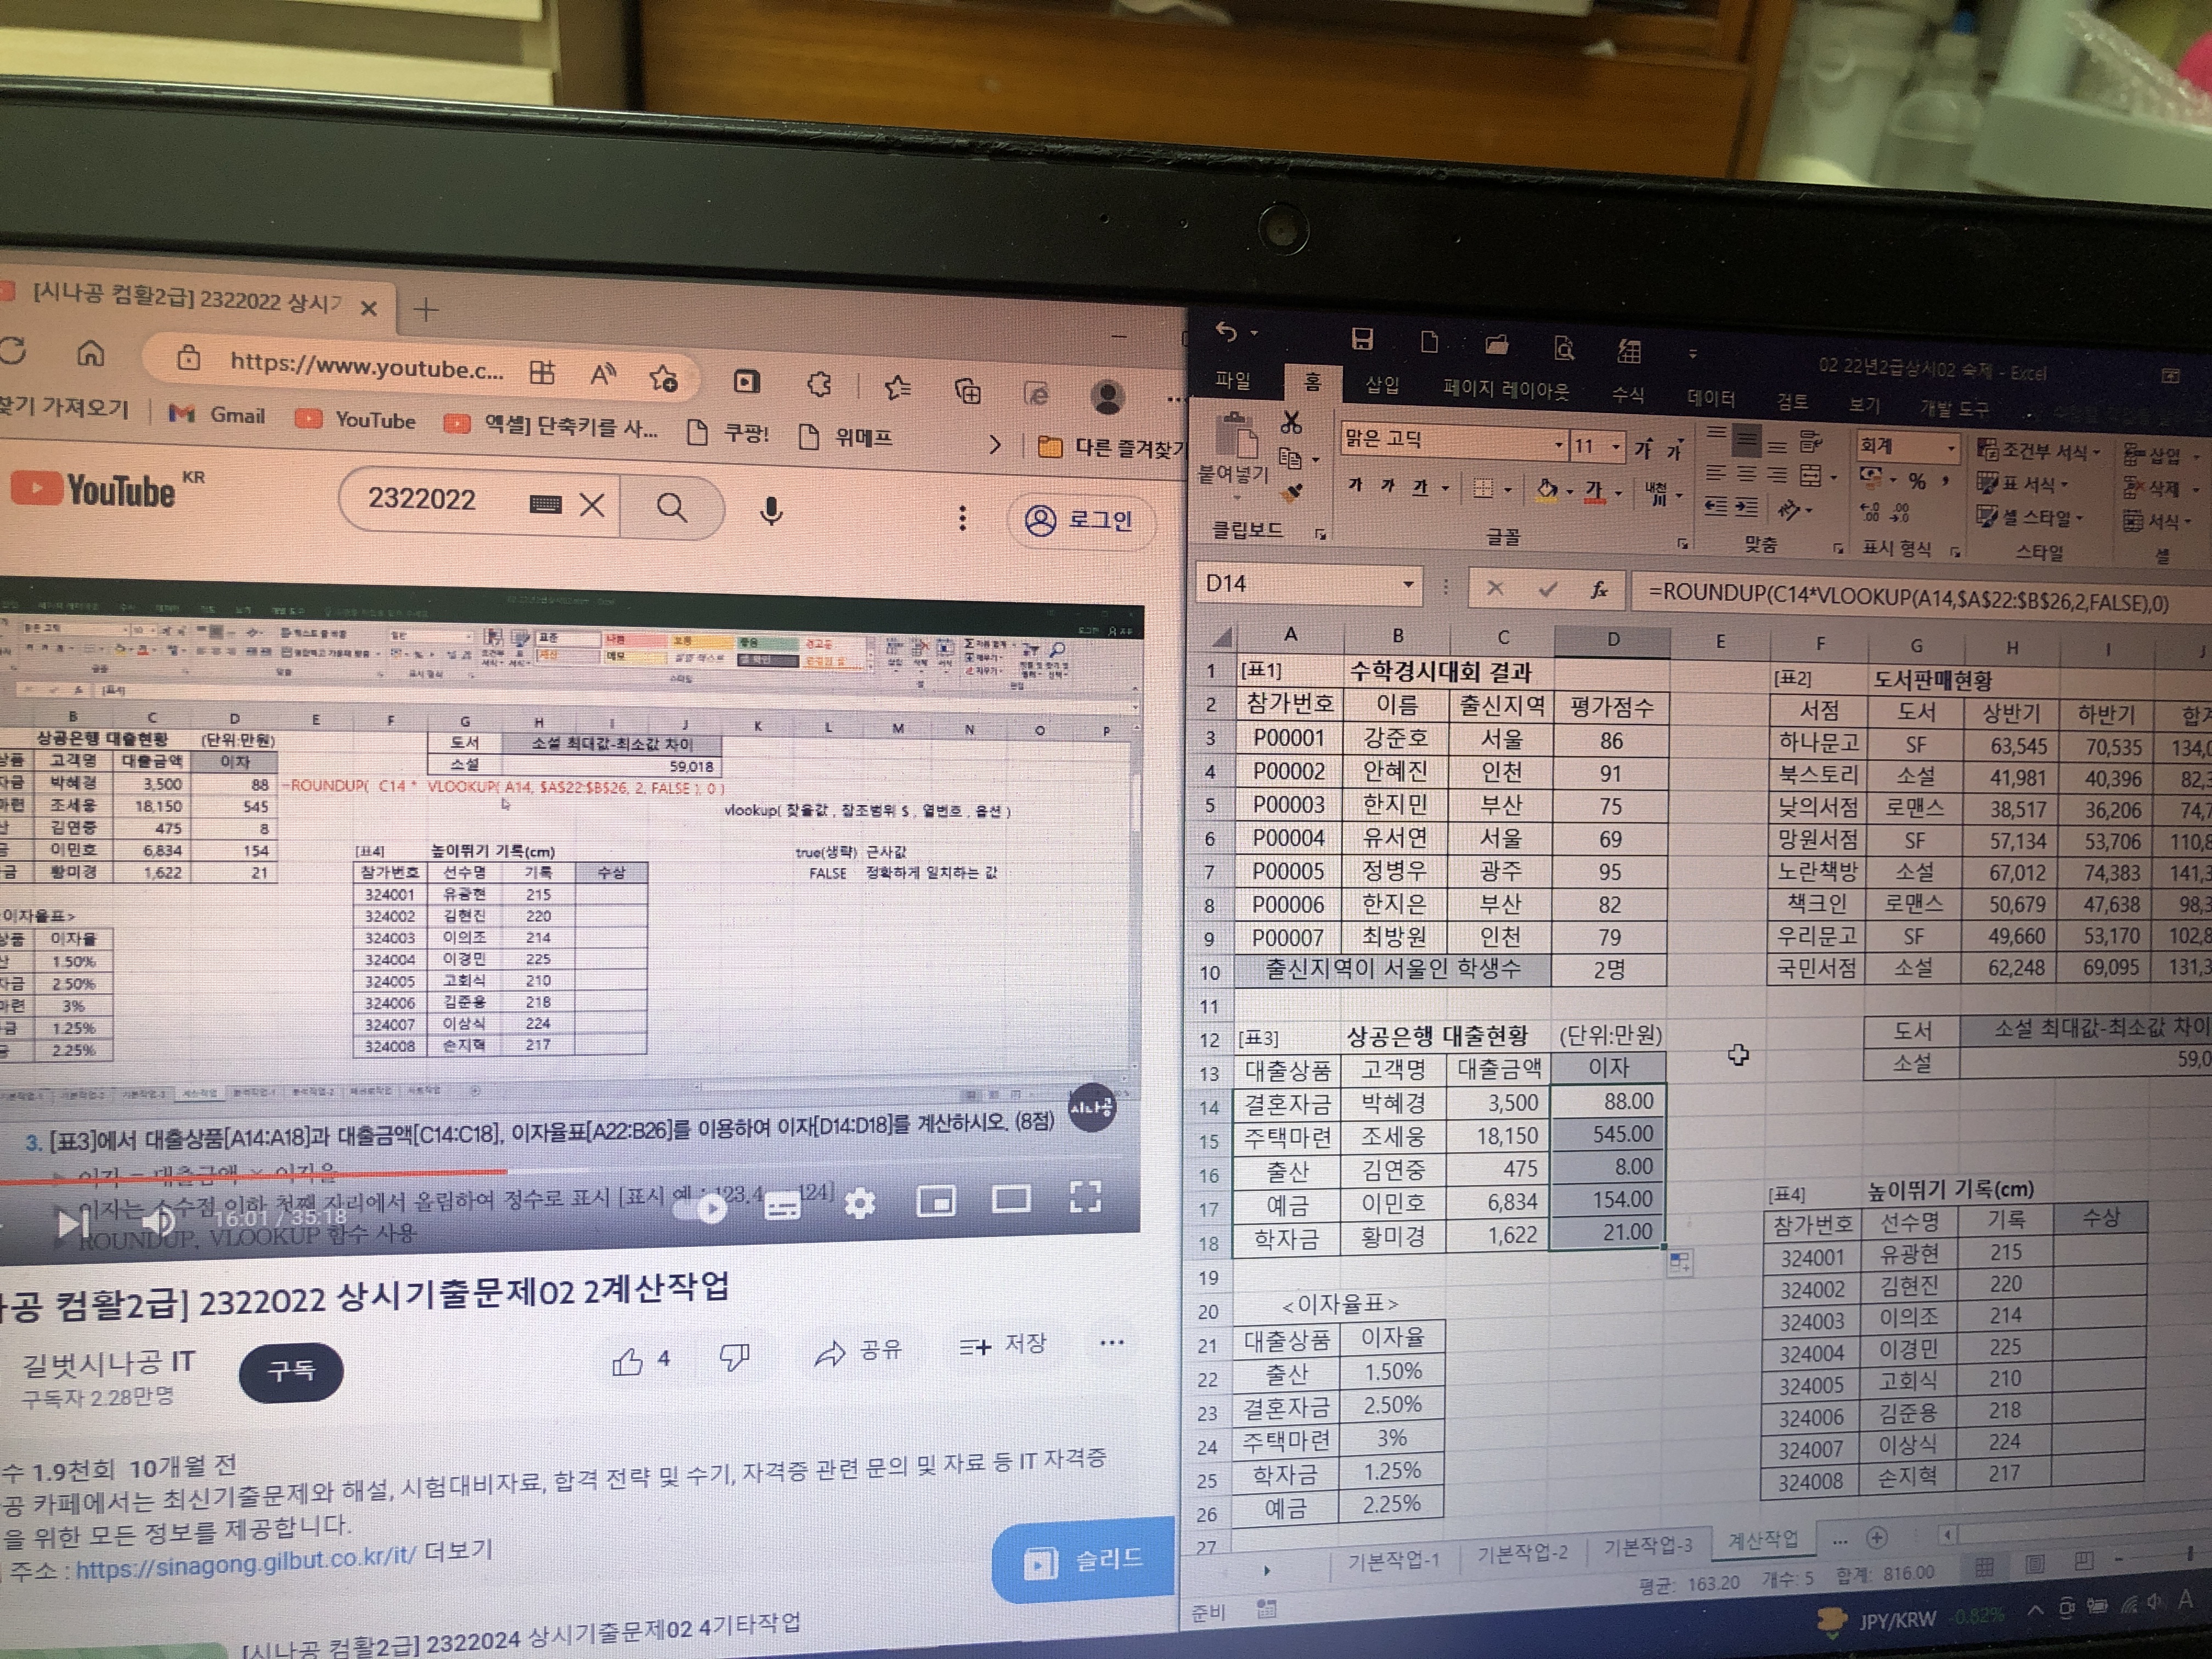
Task: Switch to 기본작업-1 sheet tab
Action: 1393,1560
